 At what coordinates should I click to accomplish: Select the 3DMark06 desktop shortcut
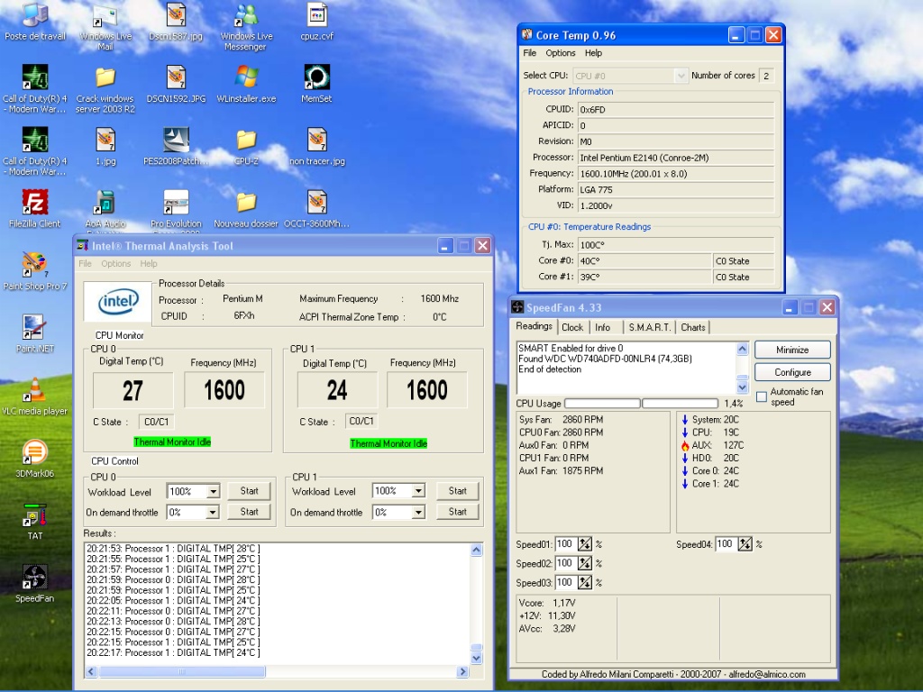35,459
